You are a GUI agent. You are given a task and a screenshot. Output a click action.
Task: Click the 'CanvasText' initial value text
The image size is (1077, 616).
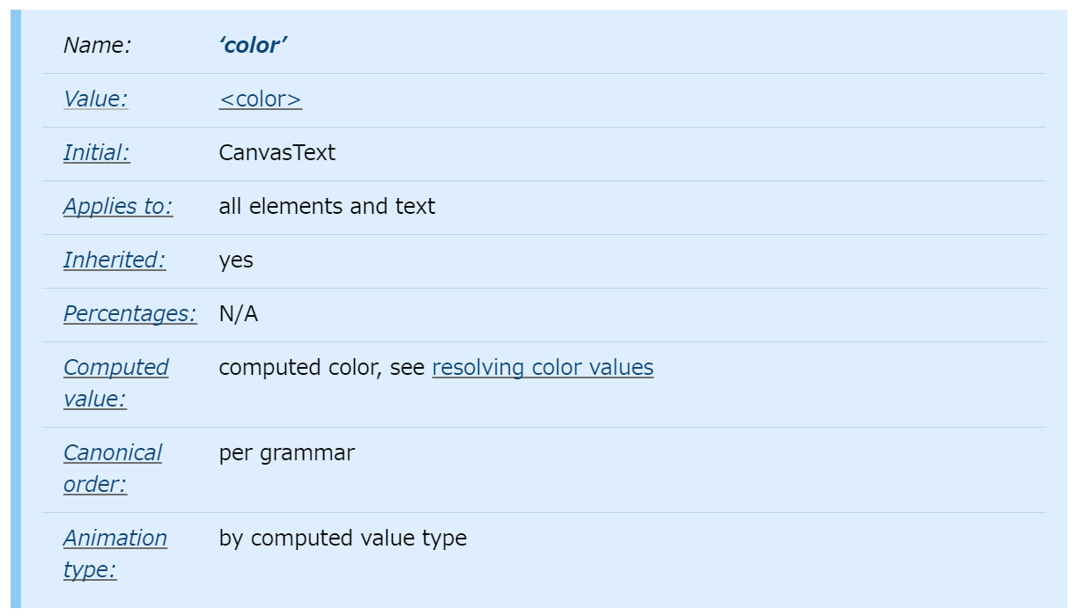(277, 153)
